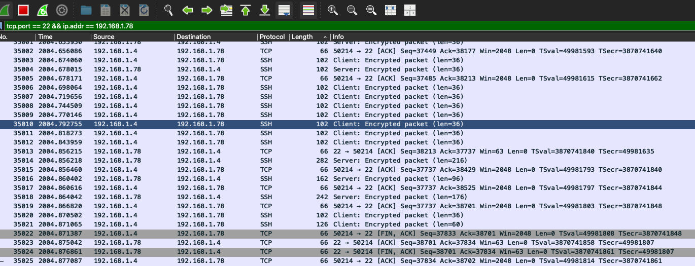Jump to the first packet
The height and width of the screenshot is (266, 695).
[246, 10]
